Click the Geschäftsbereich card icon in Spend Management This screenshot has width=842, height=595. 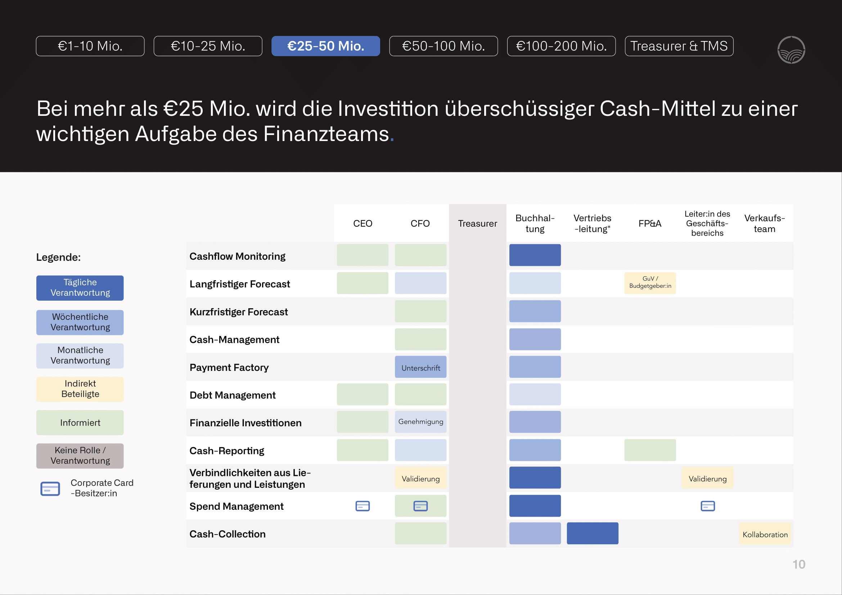click(x=708, y=506)
